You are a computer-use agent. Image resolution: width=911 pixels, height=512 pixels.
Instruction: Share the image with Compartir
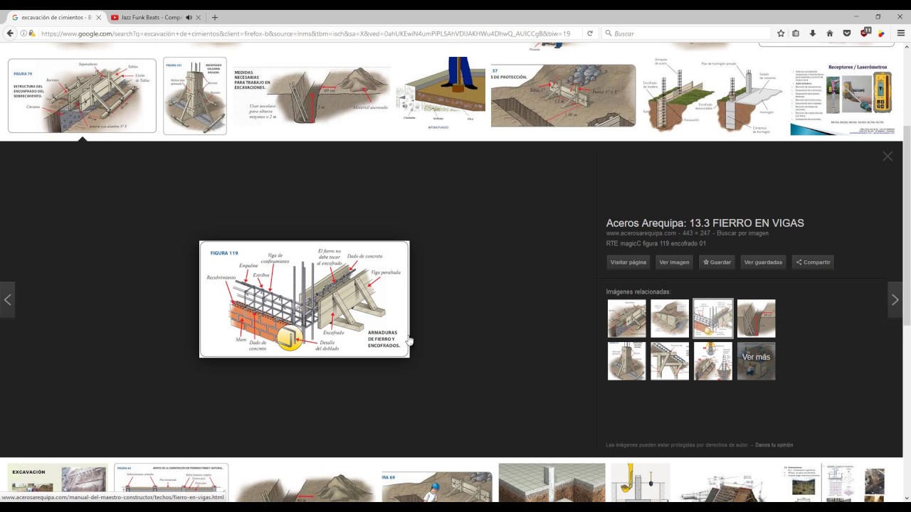813,262
